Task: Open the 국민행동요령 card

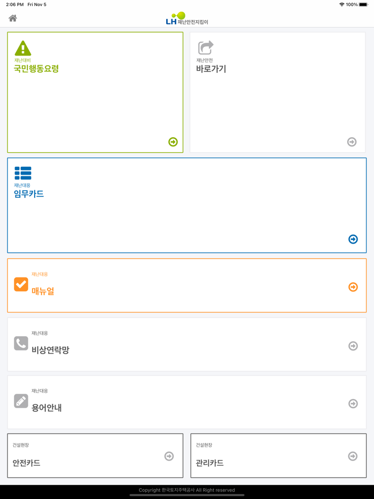Action: coord(95,91)
